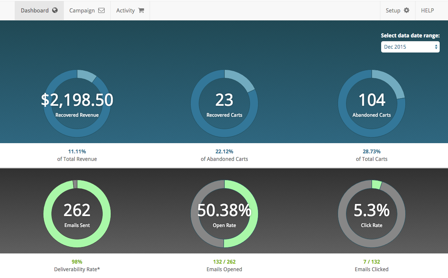The width and height of the screenshot is (448, 278).
Task: Click the gear icon beside Setup
Action: (406, 10)
